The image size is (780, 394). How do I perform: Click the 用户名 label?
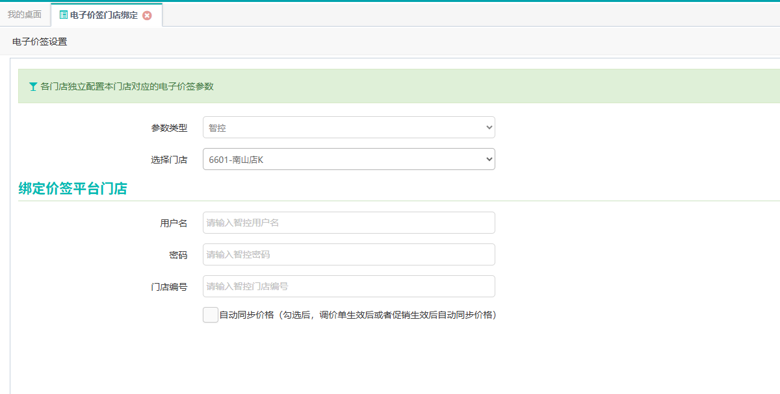(x=174, y=223)
